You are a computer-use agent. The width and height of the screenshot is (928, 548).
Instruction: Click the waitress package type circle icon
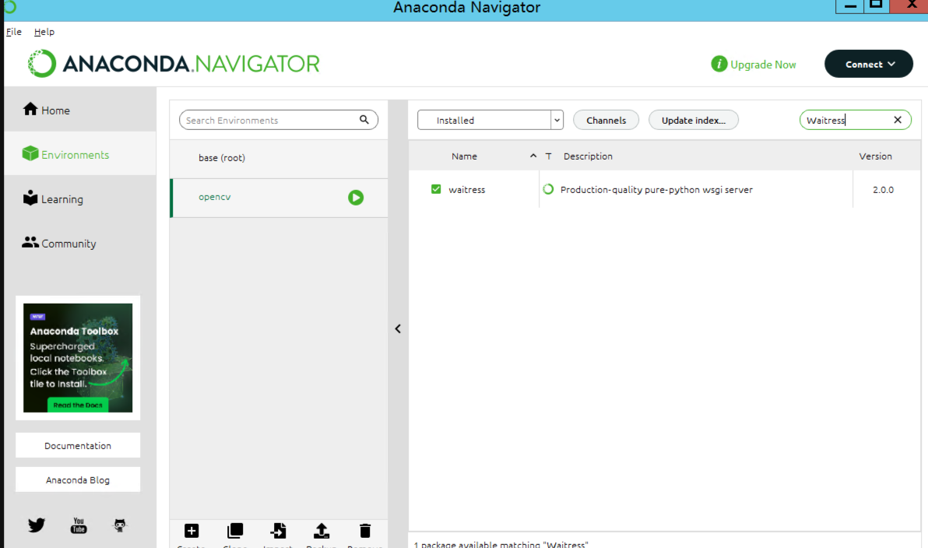[x=548, y=189]
